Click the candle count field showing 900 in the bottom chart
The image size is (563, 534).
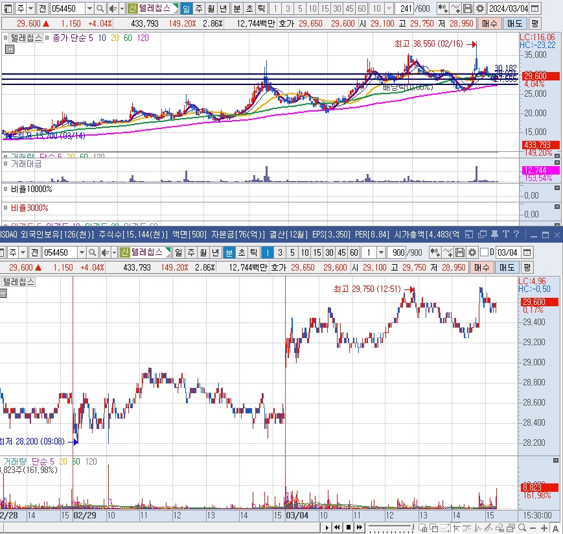(x=396, y=252)
